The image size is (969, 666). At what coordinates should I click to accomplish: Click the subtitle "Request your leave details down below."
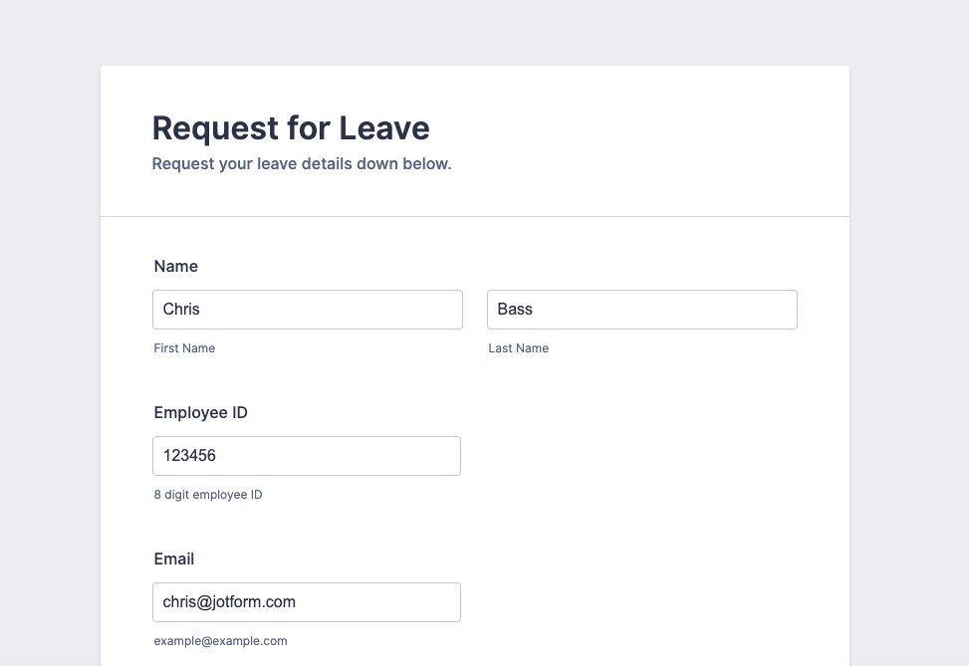(302, 164)
